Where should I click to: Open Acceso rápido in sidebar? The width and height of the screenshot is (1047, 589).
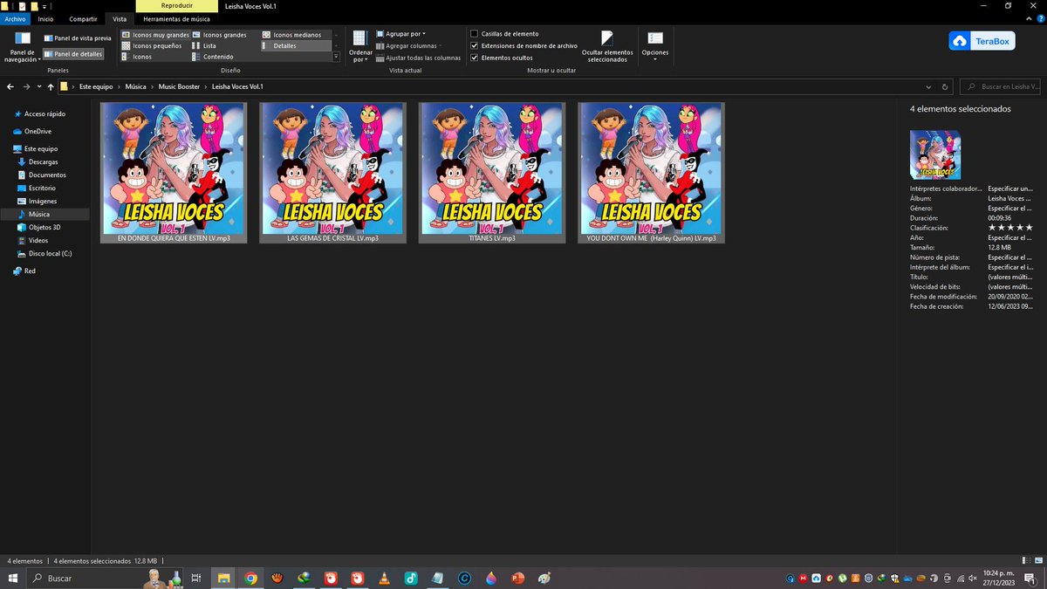[x=44, y=113]
